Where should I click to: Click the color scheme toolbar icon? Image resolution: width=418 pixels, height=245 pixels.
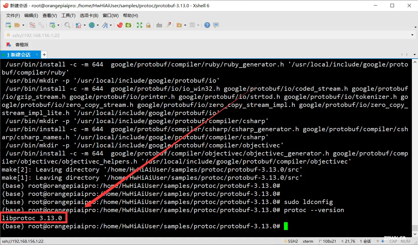pos(78,25)
